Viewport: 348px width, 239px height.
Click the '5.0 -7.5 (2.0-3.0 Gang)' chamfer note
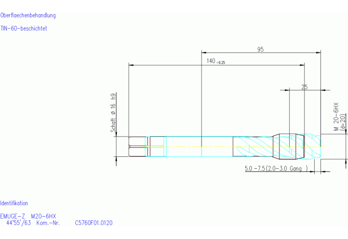click(x=276, y=168)
